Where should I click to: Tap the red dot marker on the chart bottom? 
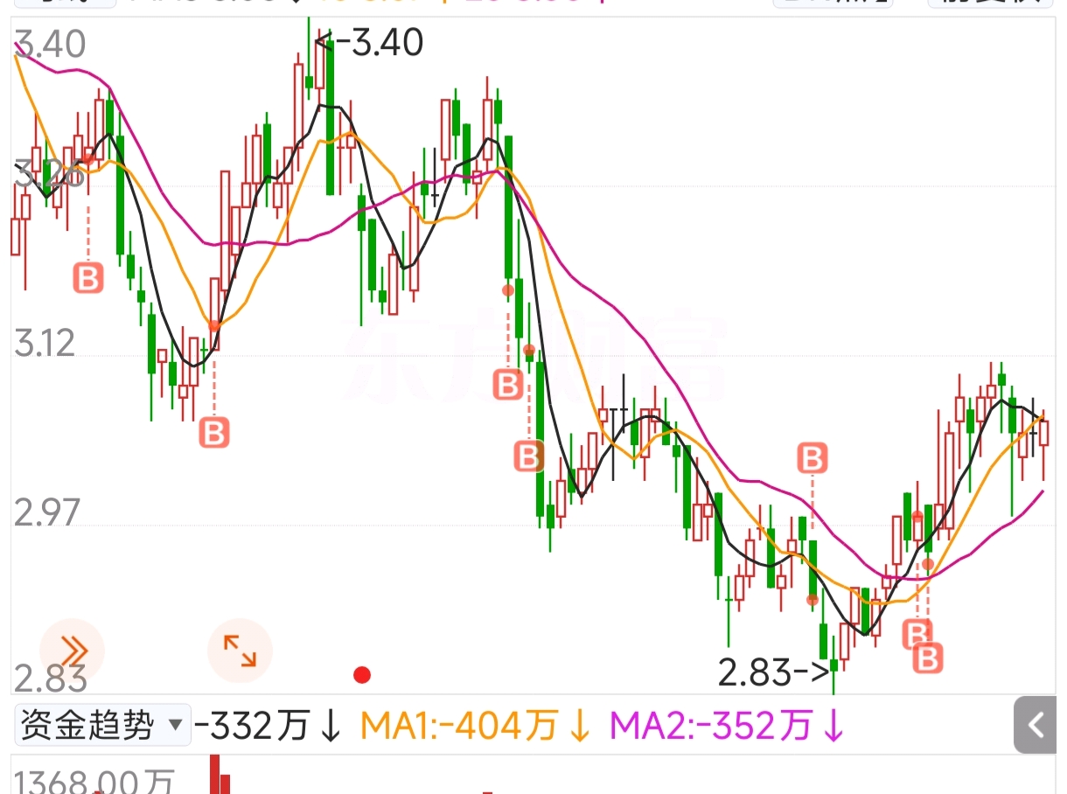(x=361, y=675)
